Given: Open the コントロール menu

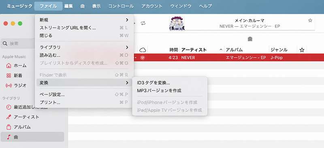Looking at the screenshot, I should click(121, 6).
